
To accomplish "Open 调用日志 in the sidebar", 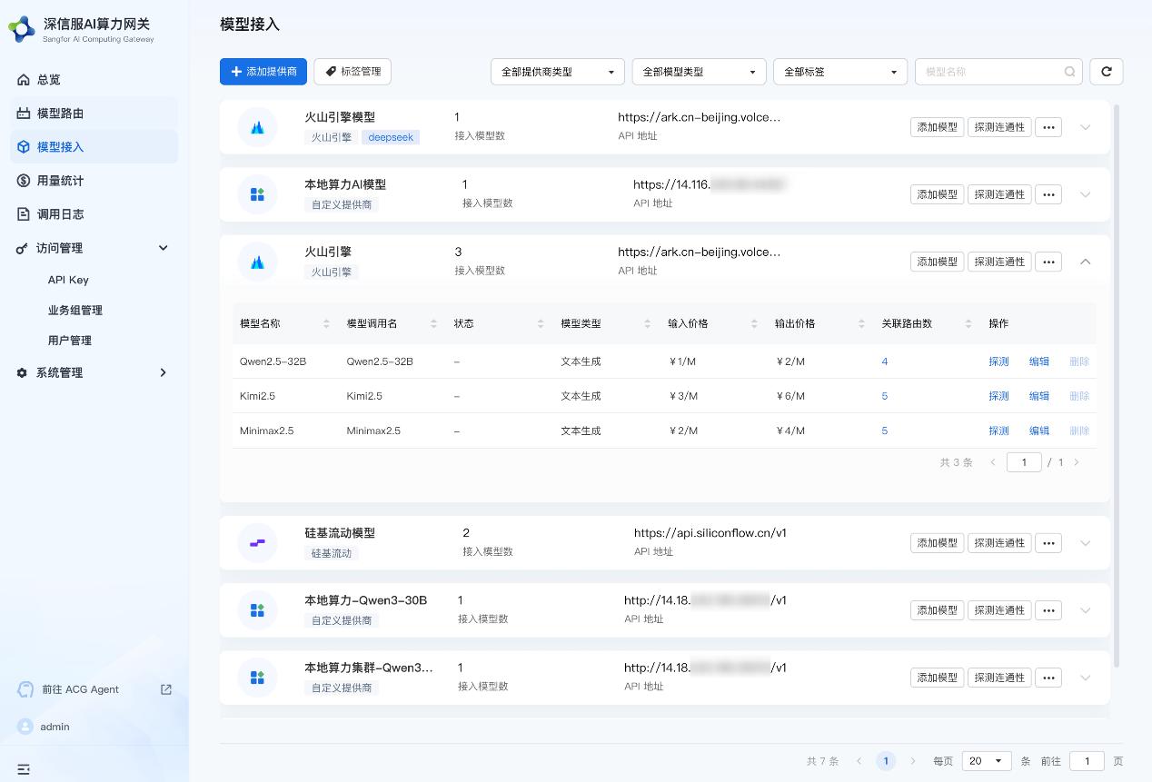I will click(x=94, y=214).
